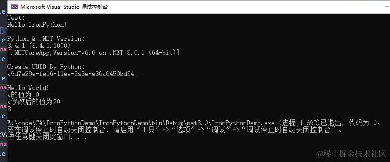Image resolution: width=390 pixels, height=162 pixels.
Task: Click the IronPythonDemo.exe path text
Action: pyautogui.click(x=141, y=123)
